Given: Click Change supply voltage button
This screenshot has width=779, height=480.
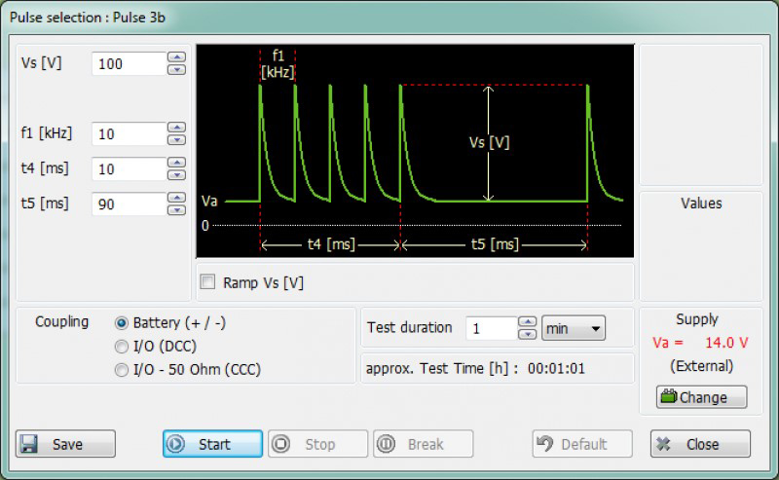Looking at the screenshot, I should tap(701, 397).
